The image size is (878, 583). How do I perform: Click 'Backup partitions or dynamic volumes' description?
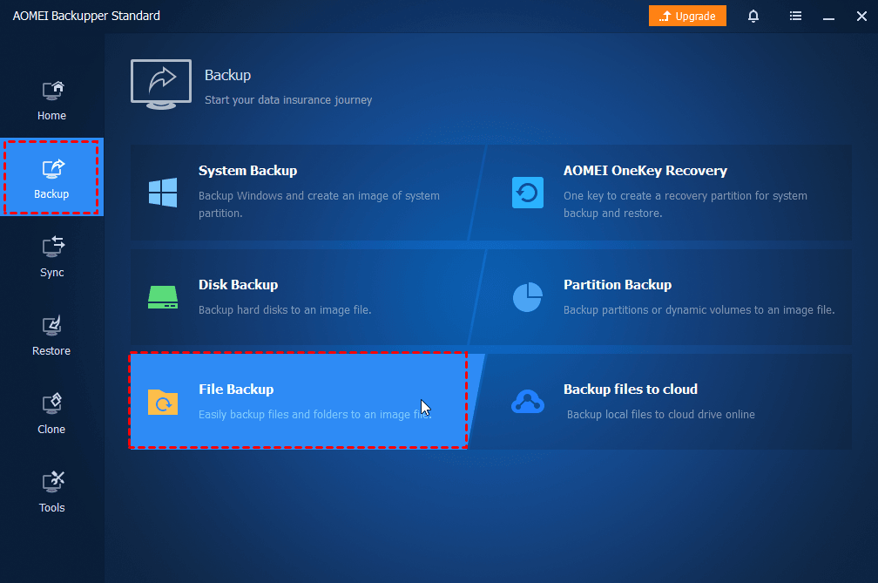point(699,309)
